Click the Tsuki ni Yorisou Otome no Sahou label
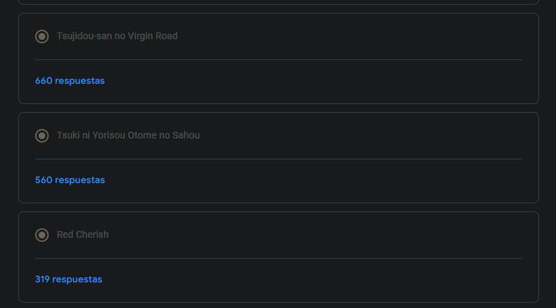Screen dimensions: 556x308 click(x=128, y=136)
